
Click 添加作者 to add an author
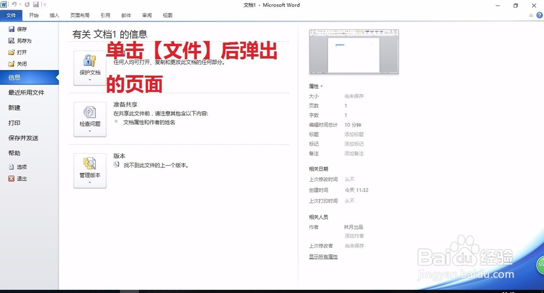[354, 236]
